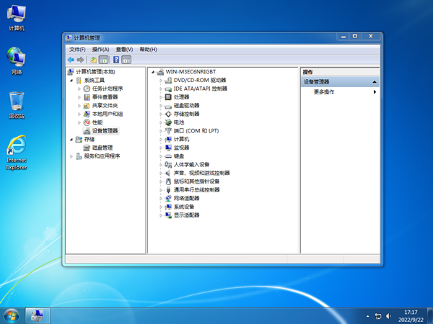Expand the 共享文件夹 tree node
The height and width of the screenshot is (324, 433).
pyautogui.click(x=79, y=106)
